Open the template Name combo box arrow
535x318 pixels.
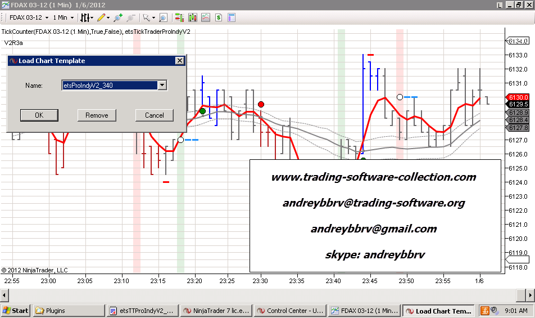(x=162, y=86)
